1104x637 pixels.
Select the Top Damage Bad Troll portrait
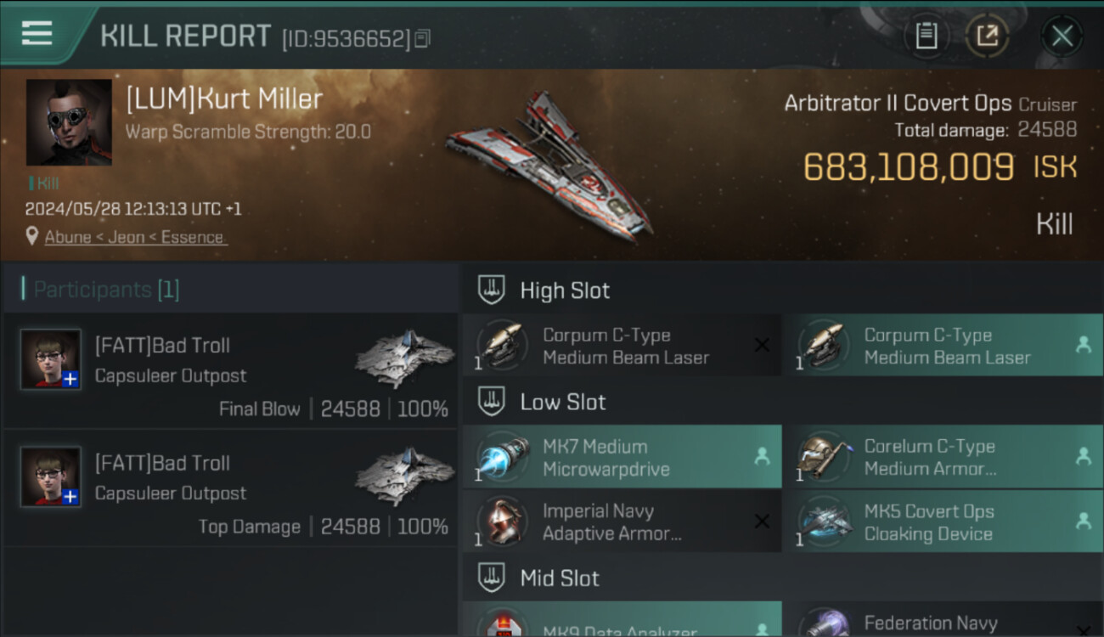pyautogui.click(x=51, y=476)
